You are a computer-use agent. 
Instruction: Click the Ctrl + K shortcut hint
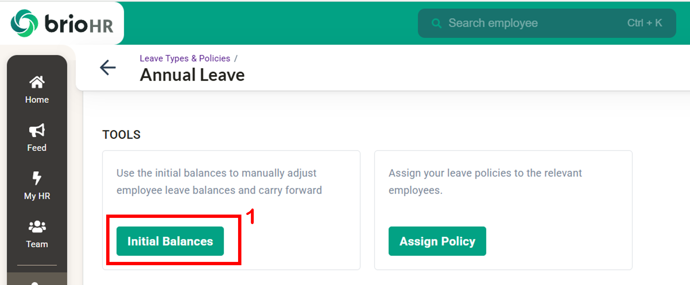coord(644,23)
